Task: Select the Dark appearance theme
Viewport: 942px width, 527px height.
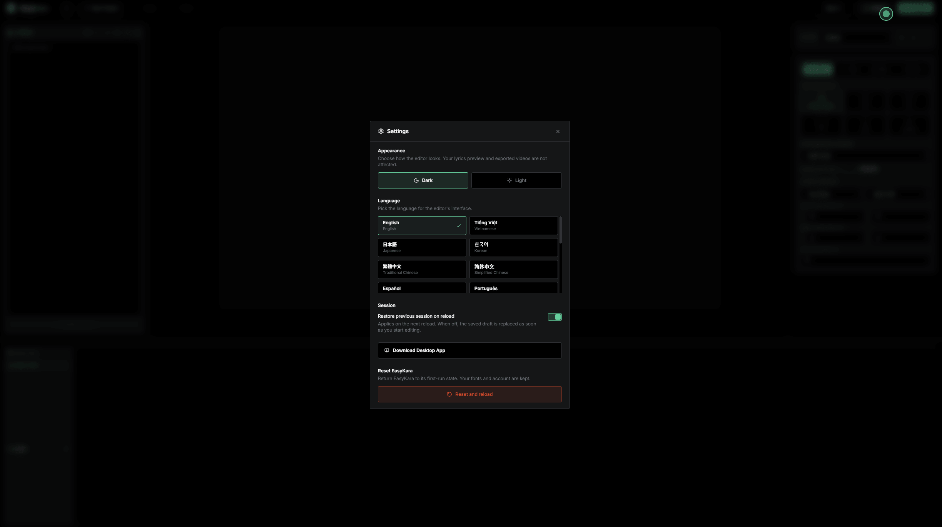Action: click(423, 180)
